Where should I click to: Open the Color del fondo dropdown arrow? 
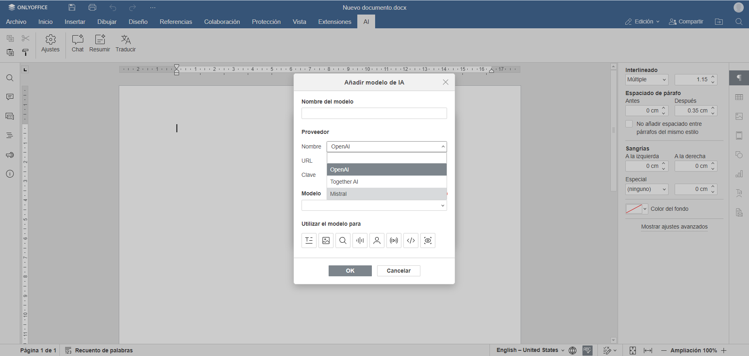645,209
